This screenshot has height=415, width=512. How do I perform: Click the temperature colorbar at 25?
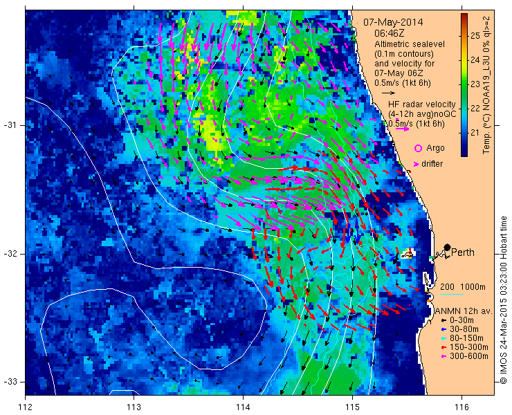[464, 36]
